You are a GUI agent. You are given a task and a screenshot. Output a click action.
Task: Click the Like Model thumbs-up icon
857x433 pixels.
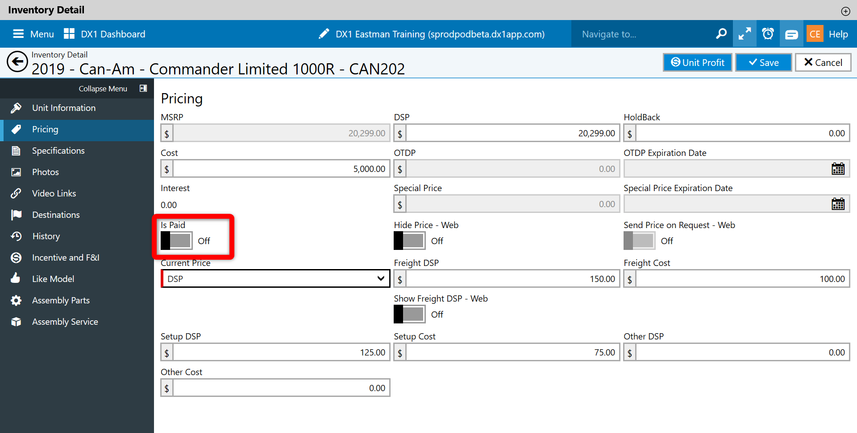[16, 278]
